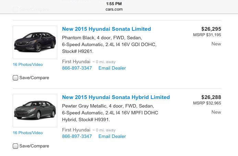View 16 Photos/Video for the Phantom Black Sonata

(x=28, y=65)
